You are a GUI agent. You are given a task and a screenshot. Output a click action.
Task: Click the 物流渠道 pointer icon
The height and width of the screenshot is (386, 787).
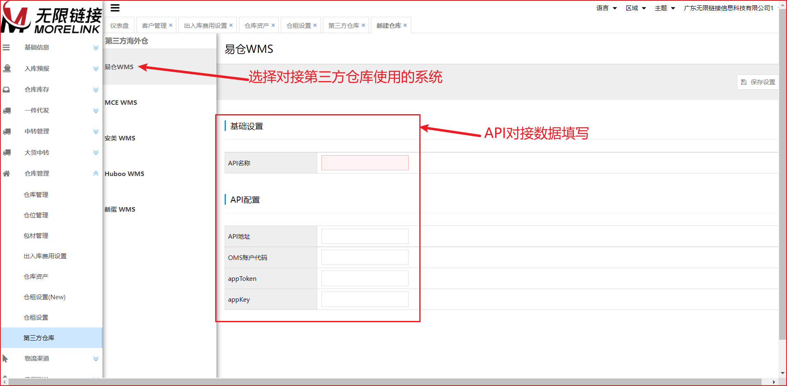[5, 359]
